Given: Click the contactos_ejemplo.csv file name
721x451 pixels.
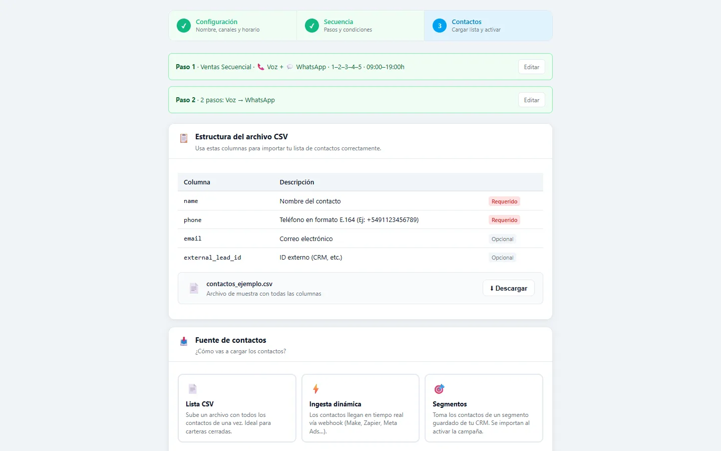Looking at the screenshot, I should point(239,284).
